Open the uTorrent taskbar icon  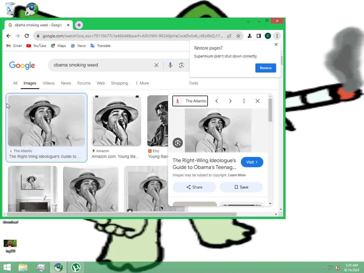76,267
